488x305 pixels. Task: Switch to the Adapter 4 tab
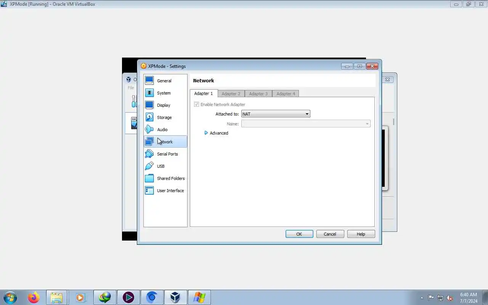coord(286,94)
